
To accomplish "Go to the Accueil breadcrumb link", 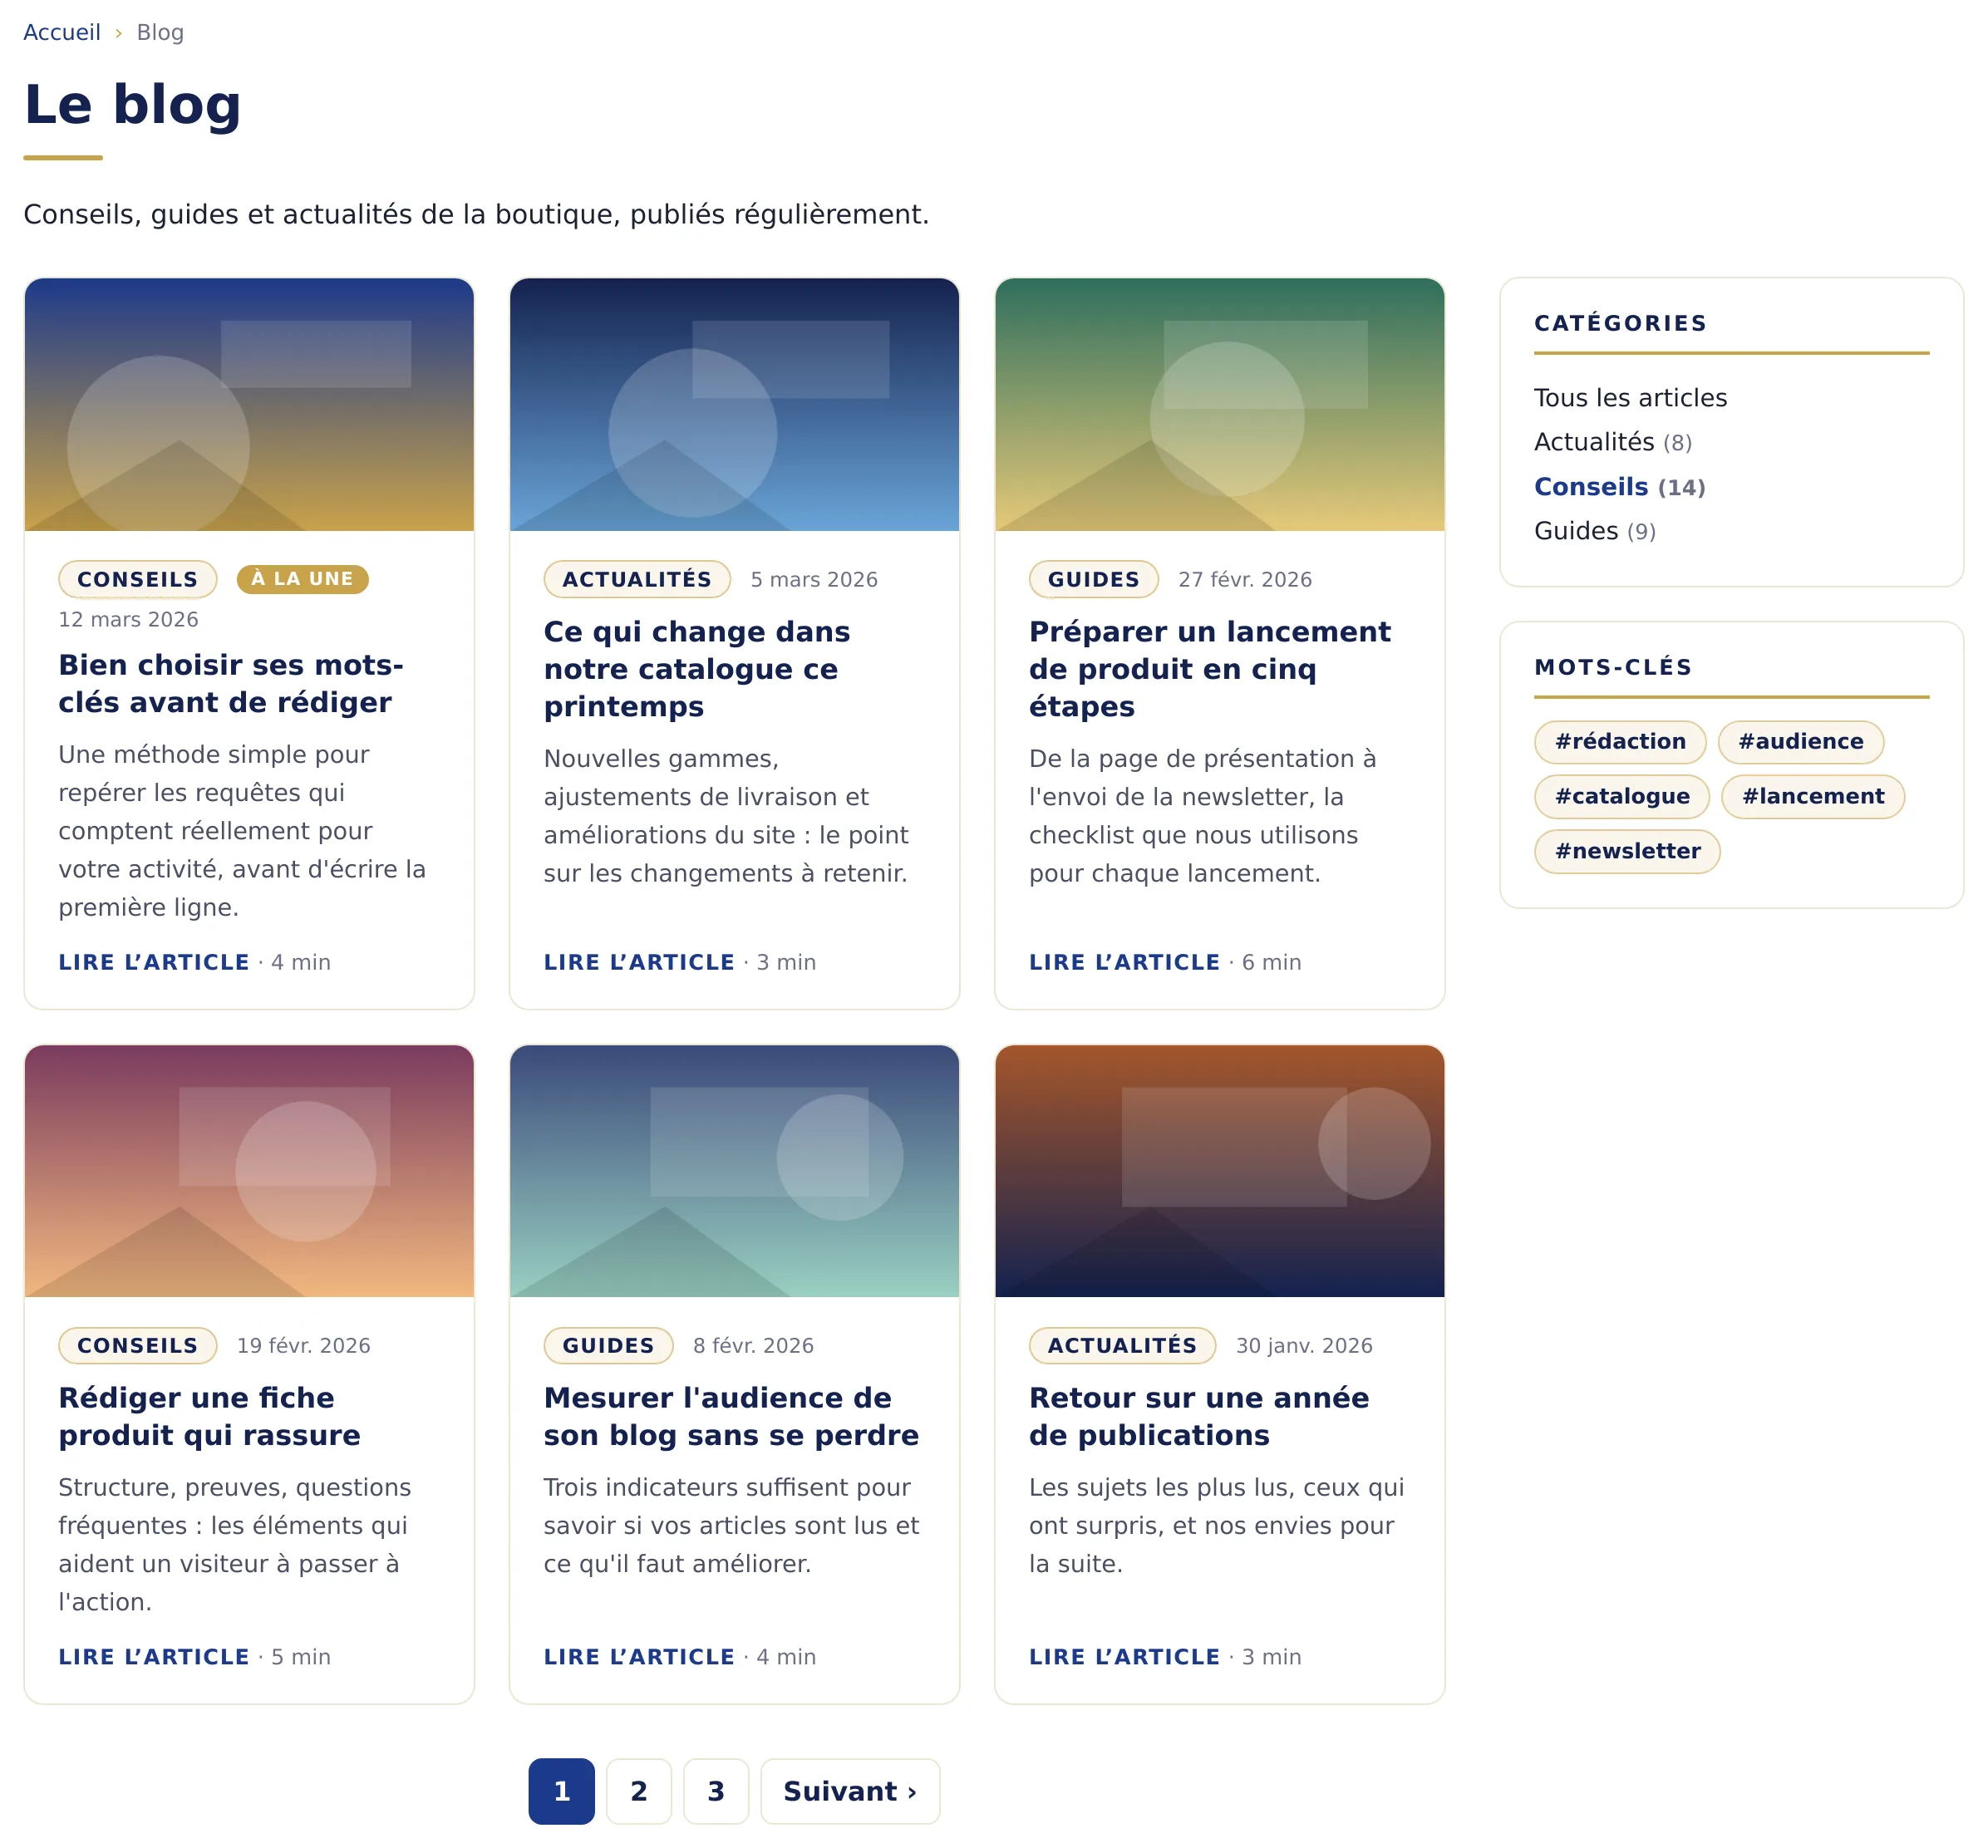I will click(62, 32).
